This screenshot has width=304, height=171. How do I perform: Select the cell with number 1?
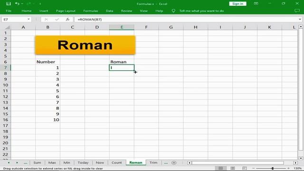(47, 67)
